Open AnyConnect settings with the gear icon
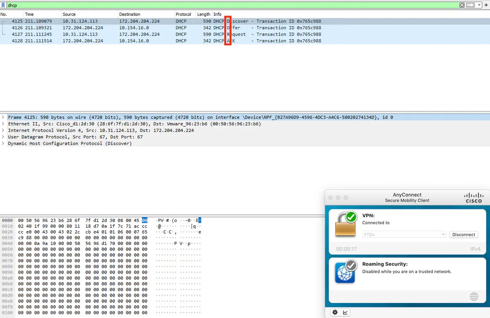Image resolution: width=490 pixels, height=318 pixels. 334,312
